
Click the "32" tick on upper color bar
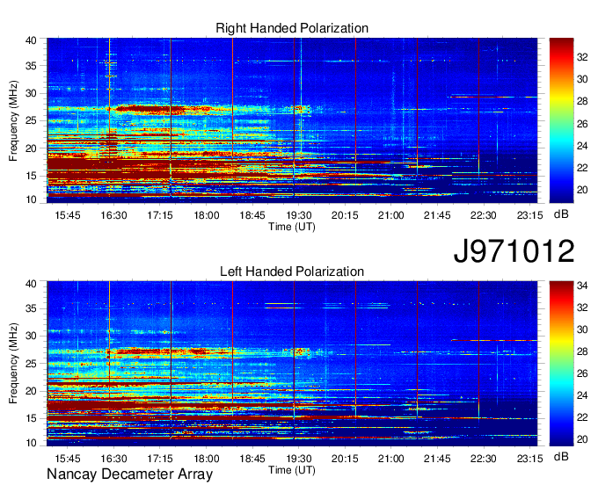(x=582, y=57)
